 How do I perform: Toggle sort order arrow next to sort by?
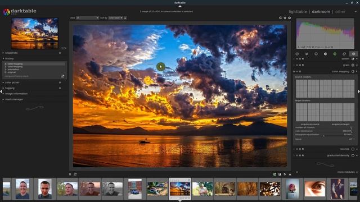click(x=125, y=18)
